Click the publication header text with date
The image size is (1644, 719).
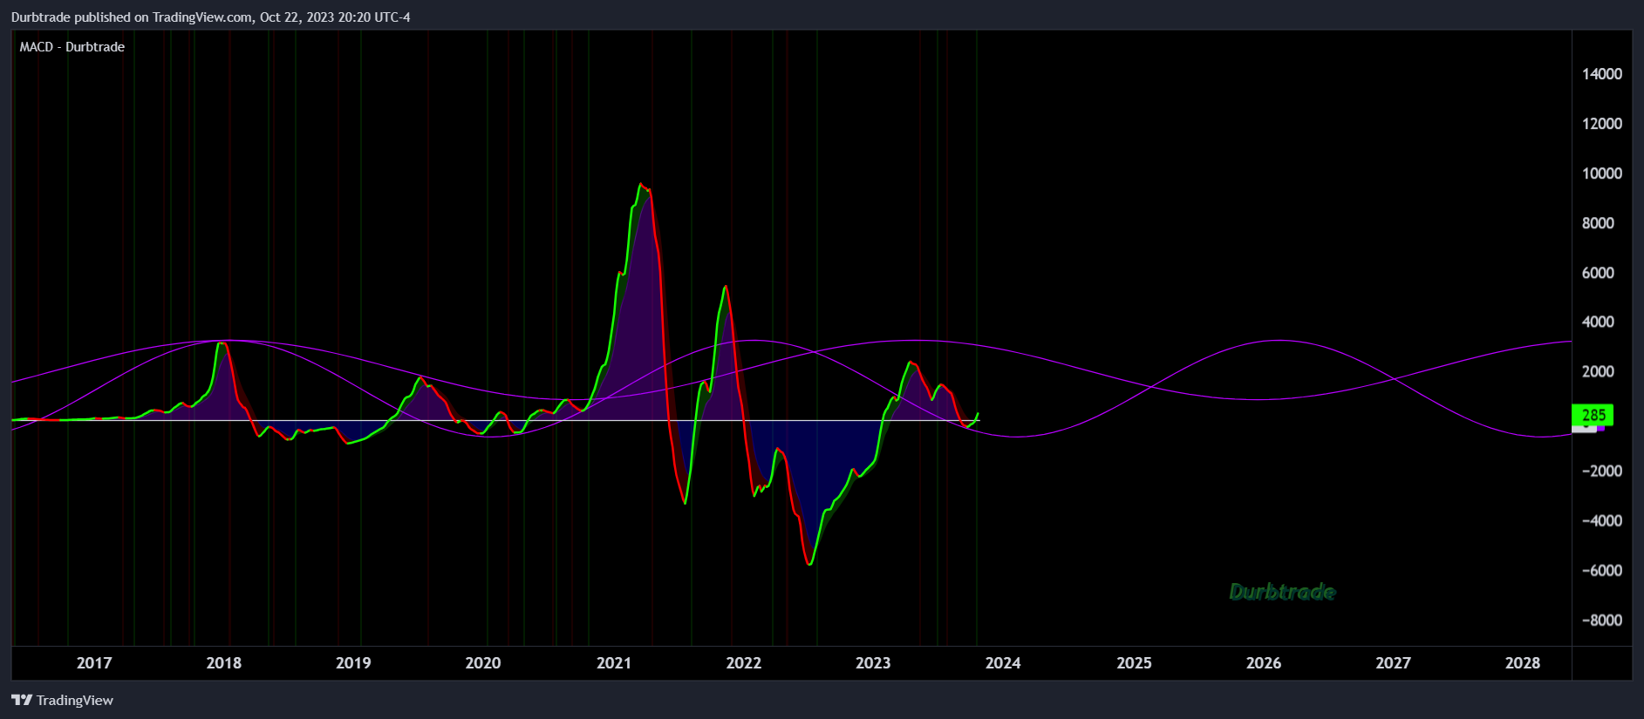[211, 17]
